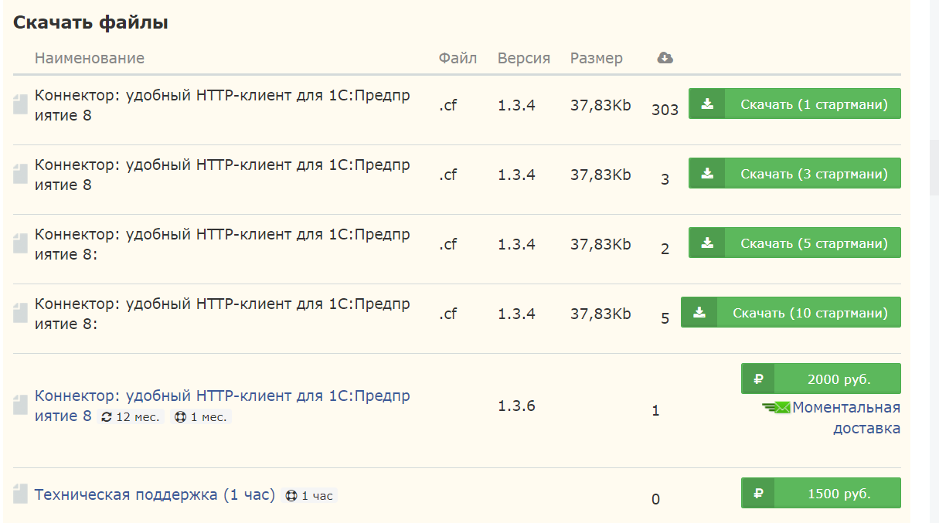This screenshot has height=523, width=939.
Task: Click the file icon beside Техническая поддержка
Action: click(20, 494)
